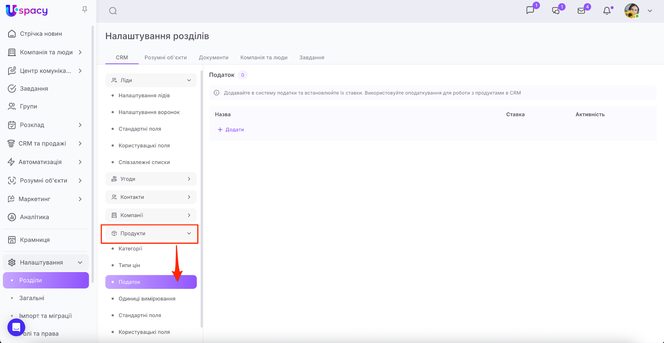Open the email inbox icon
This screenshot has width=664, height=343.
pos(581,11)
